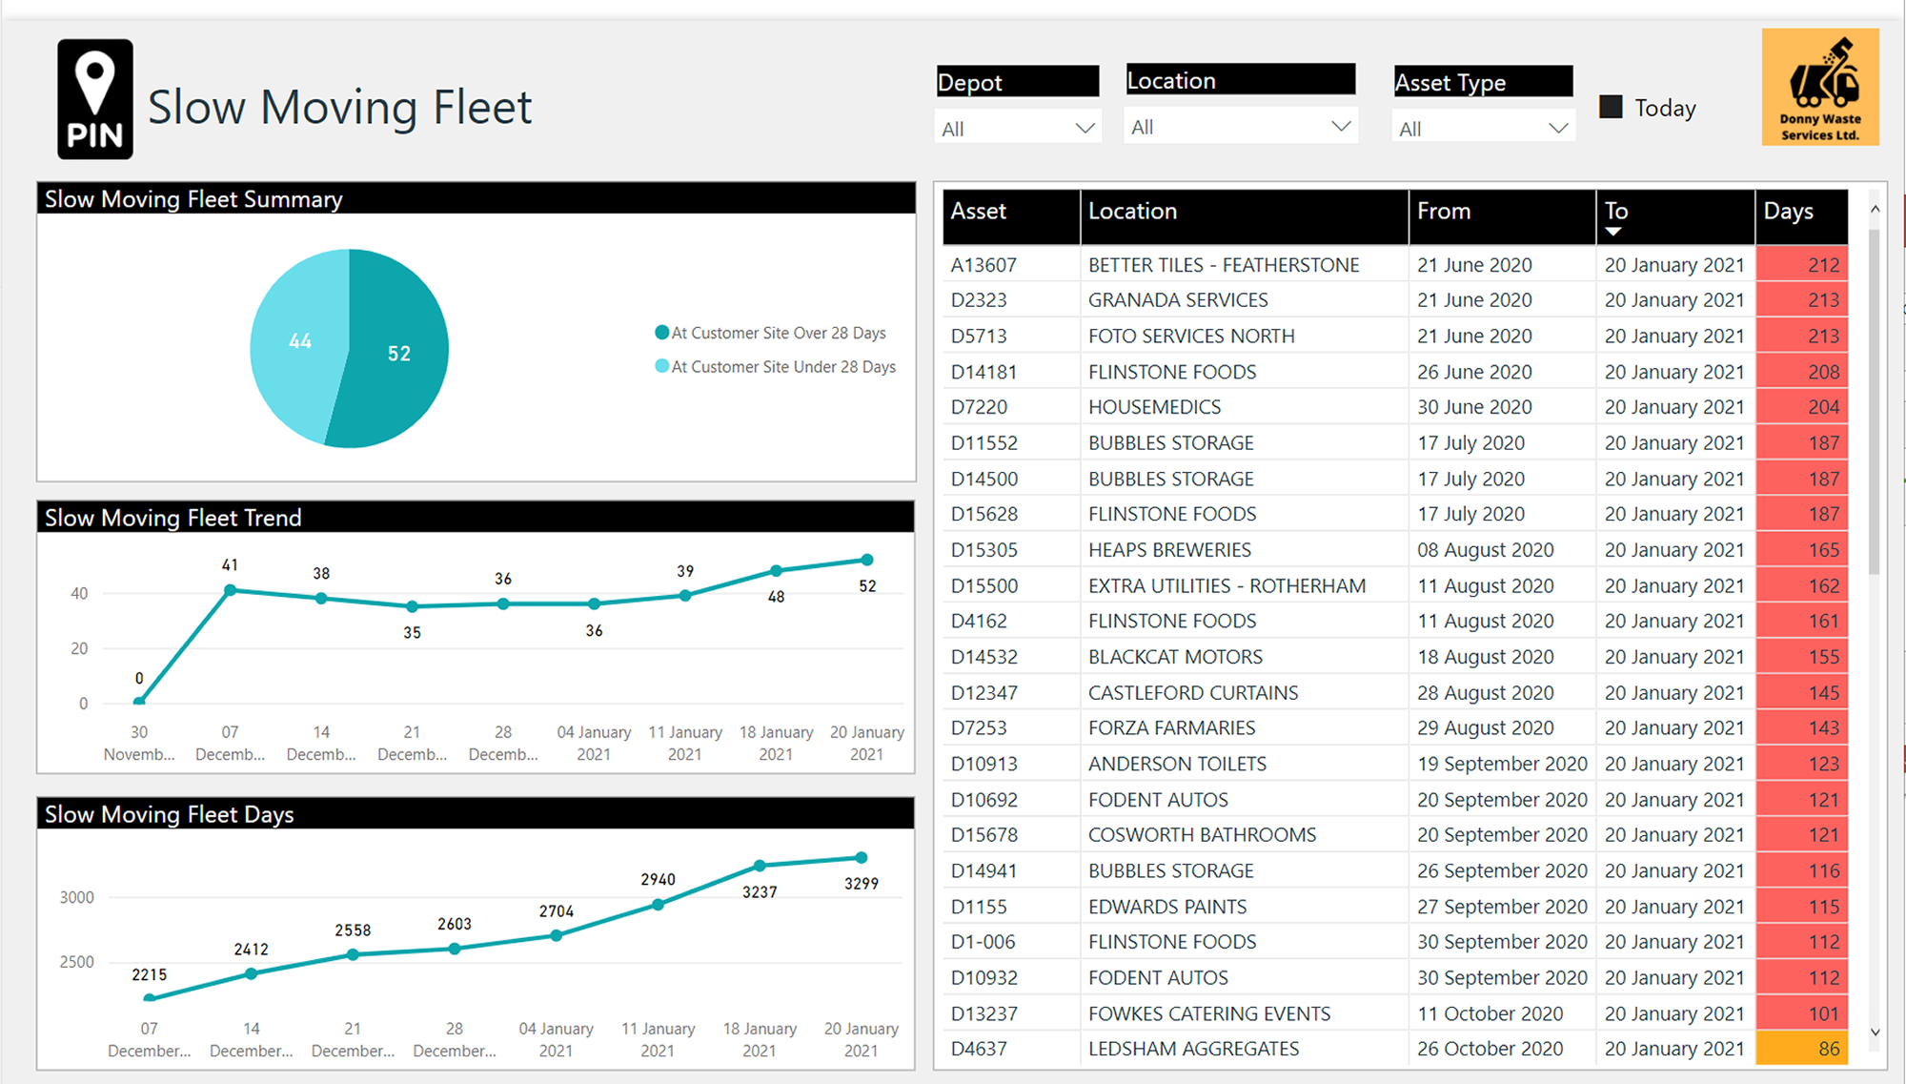Click teal legend dot for Over 28 Days
Screen dimensions: 1906x1084
tap(661, 333)
